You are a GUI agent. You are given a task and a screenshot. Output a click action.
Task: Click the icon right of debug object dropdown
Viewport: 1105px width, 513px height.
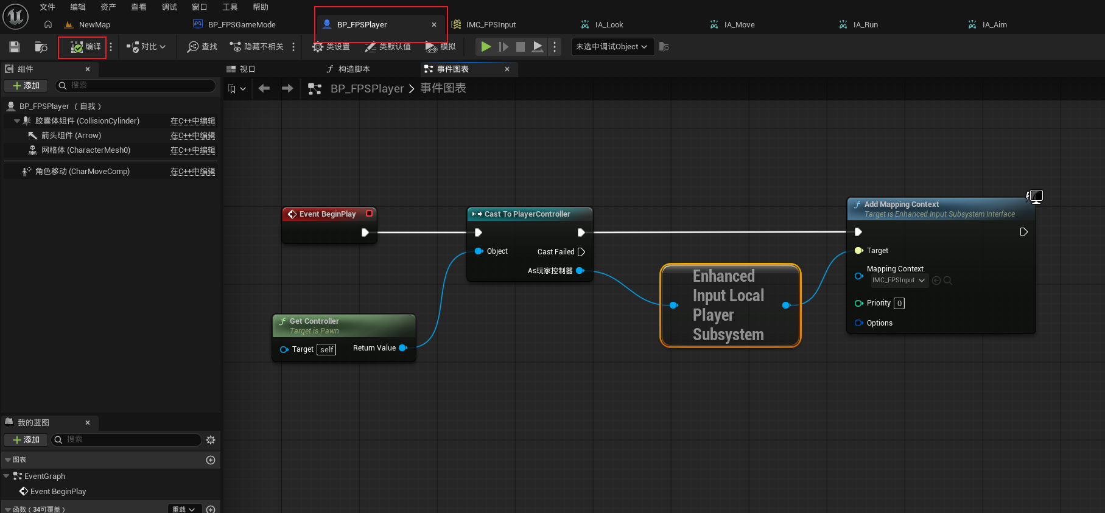tap(664, 47)
